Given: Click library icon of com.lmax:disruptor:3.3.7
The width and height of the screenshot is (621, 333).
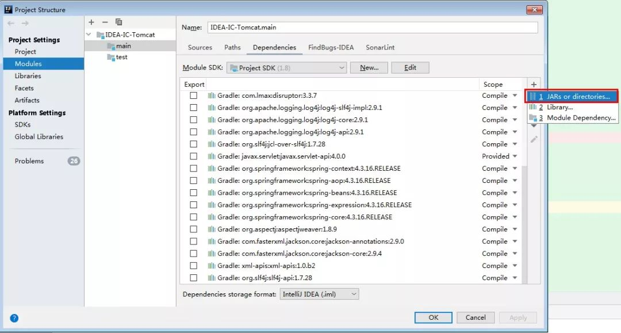Looking at the screenshot, I should (x=212, y=95).
